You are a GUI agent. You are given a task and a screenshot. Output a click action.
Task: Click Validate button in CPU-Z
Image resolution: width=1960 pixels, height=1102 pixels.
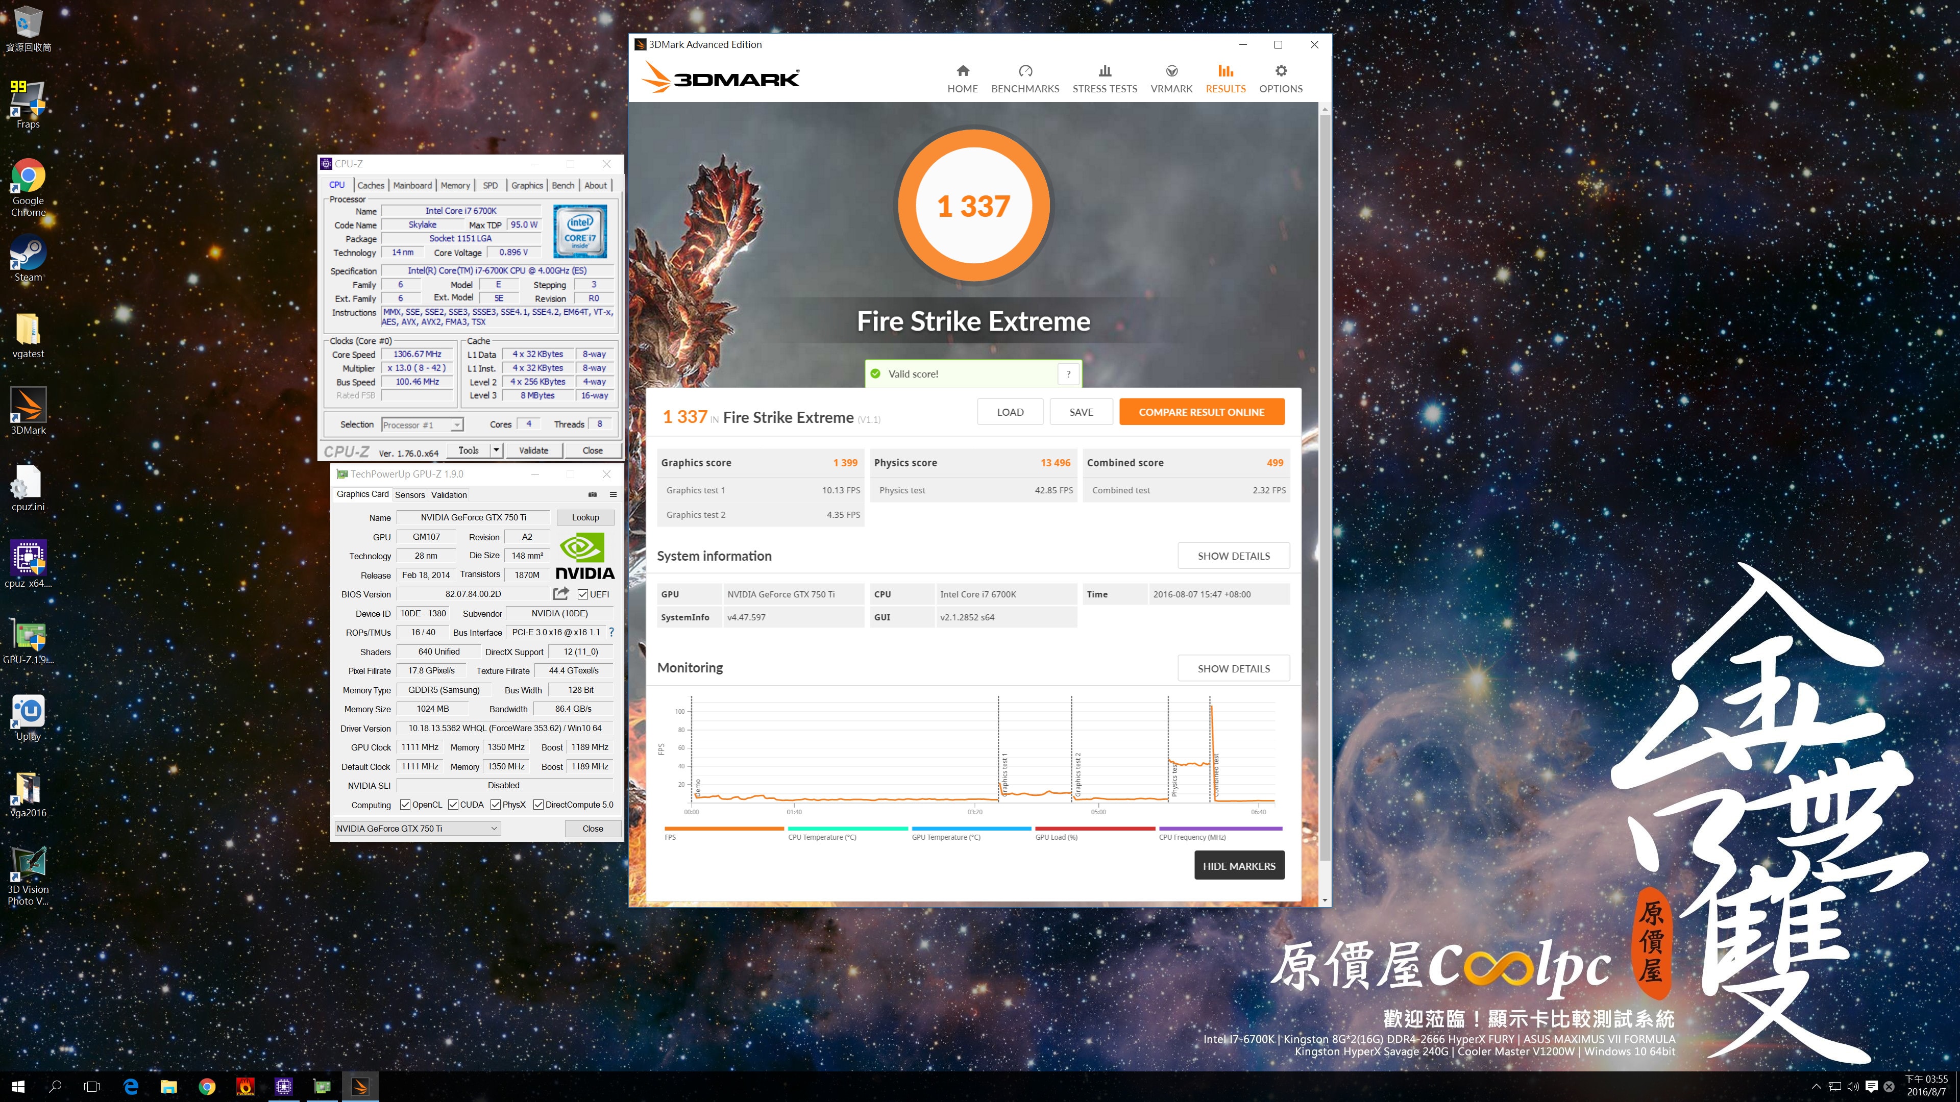click(x=533, y=450)
